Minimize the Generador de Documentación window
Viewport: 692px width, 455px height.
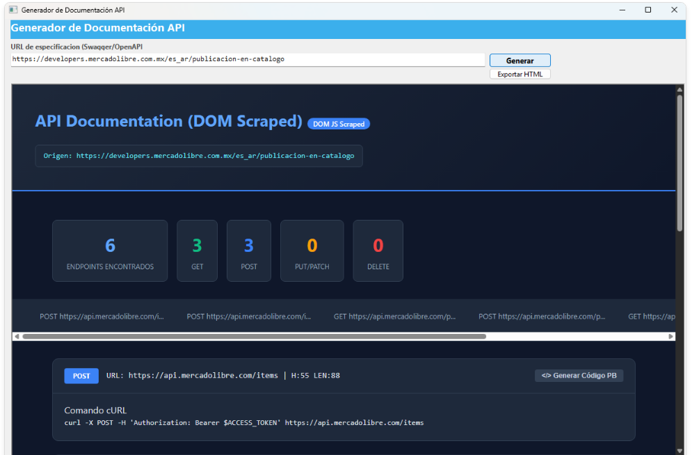pos(622,10)
